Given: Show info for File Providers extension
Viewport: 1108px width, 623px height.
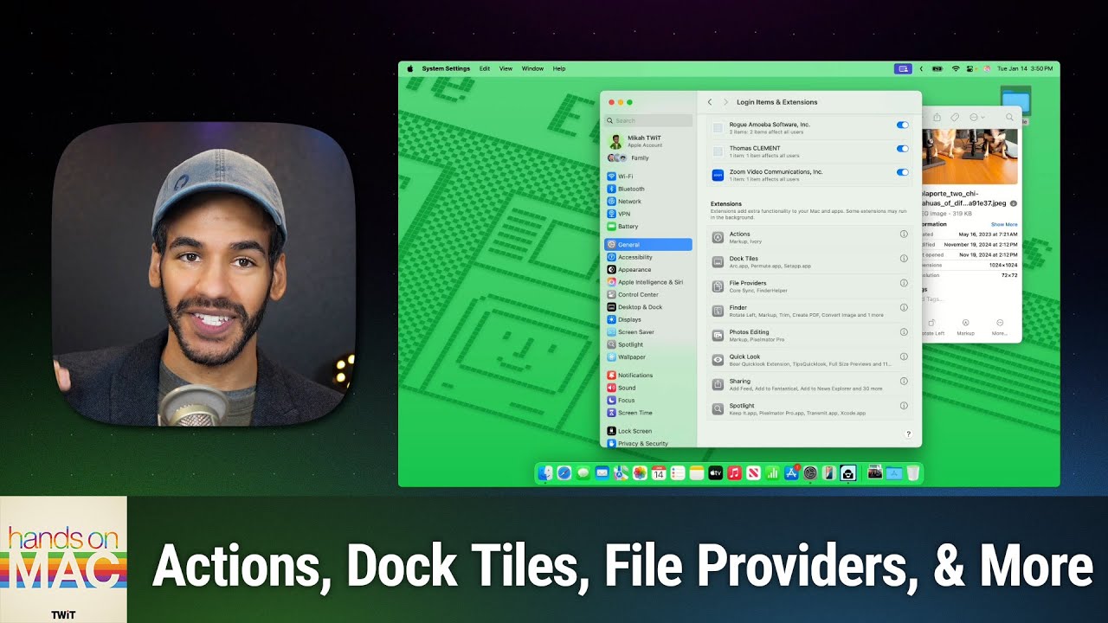Looking at the screenshot, I should click(904, 283).
